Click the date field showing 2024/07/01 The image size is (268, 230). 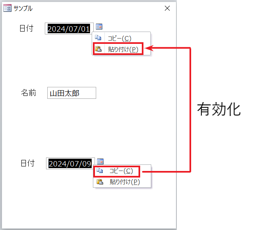click(69, 28)
